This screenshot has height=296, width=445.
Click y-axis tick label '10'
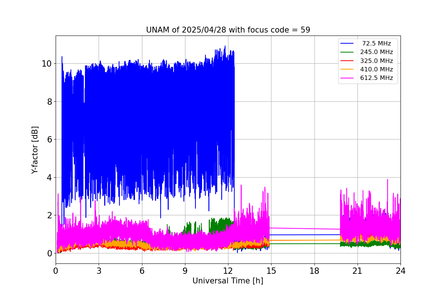tap(47, 64)
